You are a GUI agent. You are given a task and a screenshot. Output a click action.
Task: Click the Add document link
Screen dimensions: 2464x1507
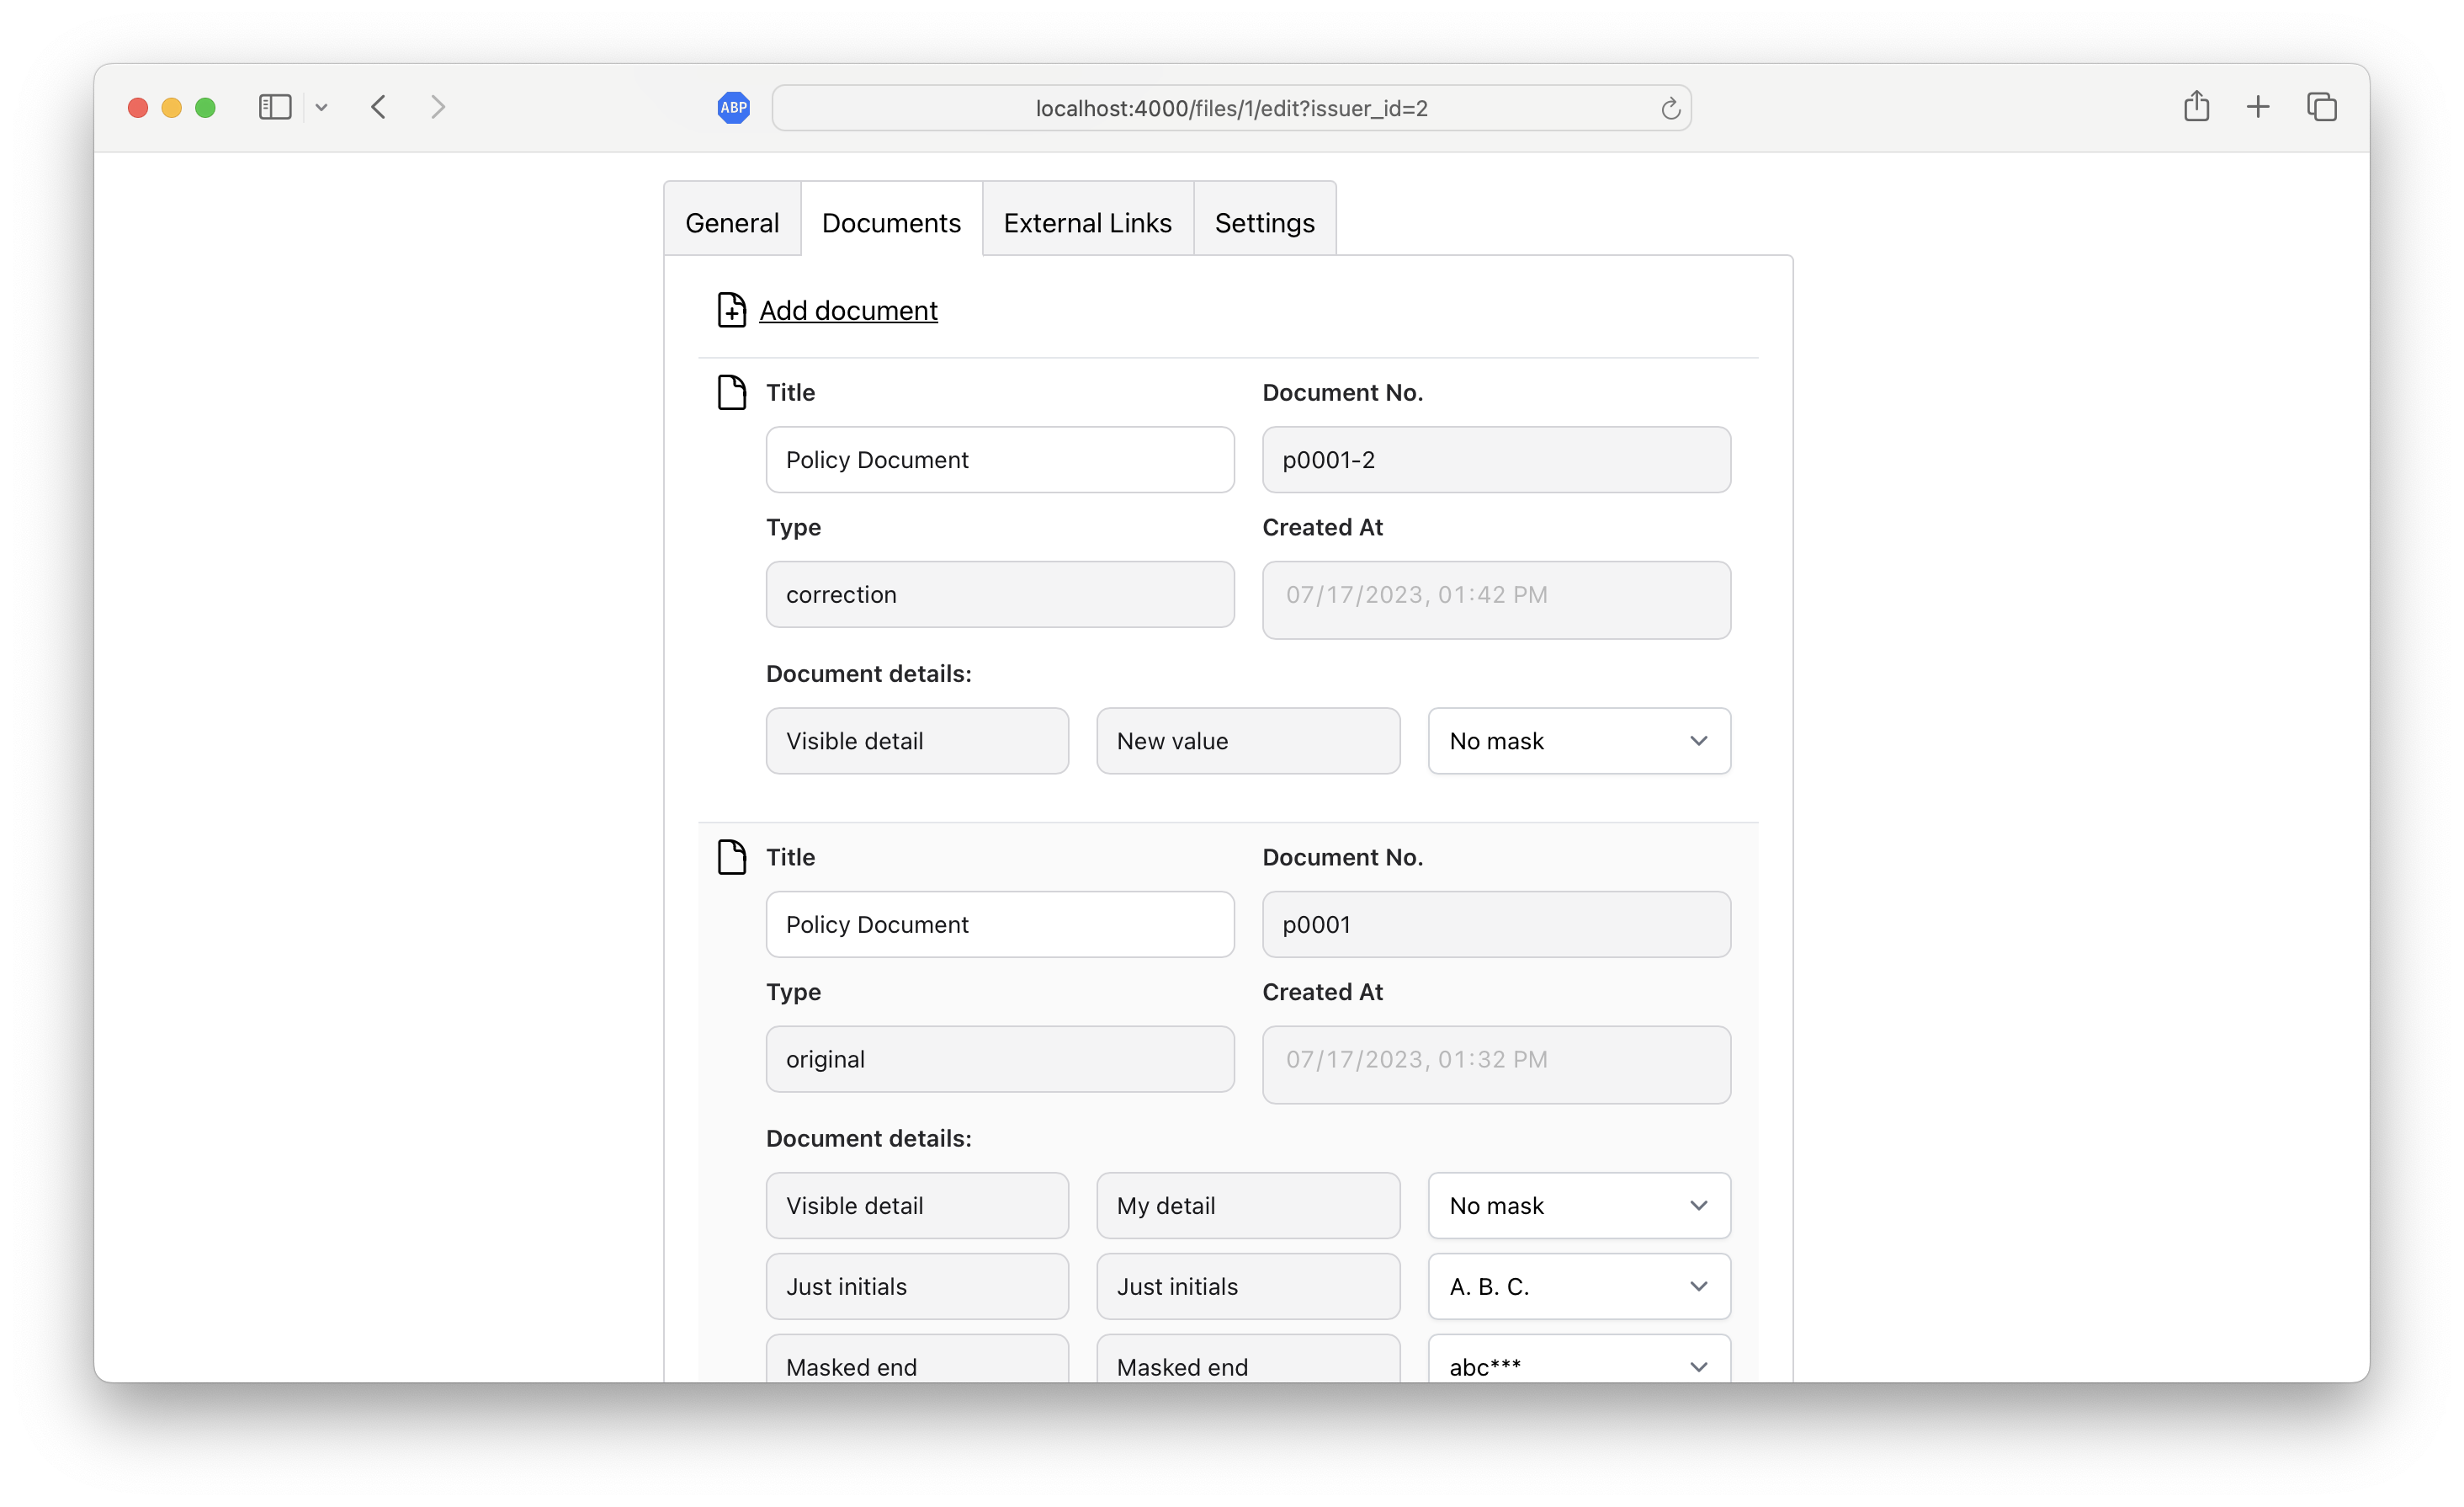pyautogui.click(x=848, y=310)
